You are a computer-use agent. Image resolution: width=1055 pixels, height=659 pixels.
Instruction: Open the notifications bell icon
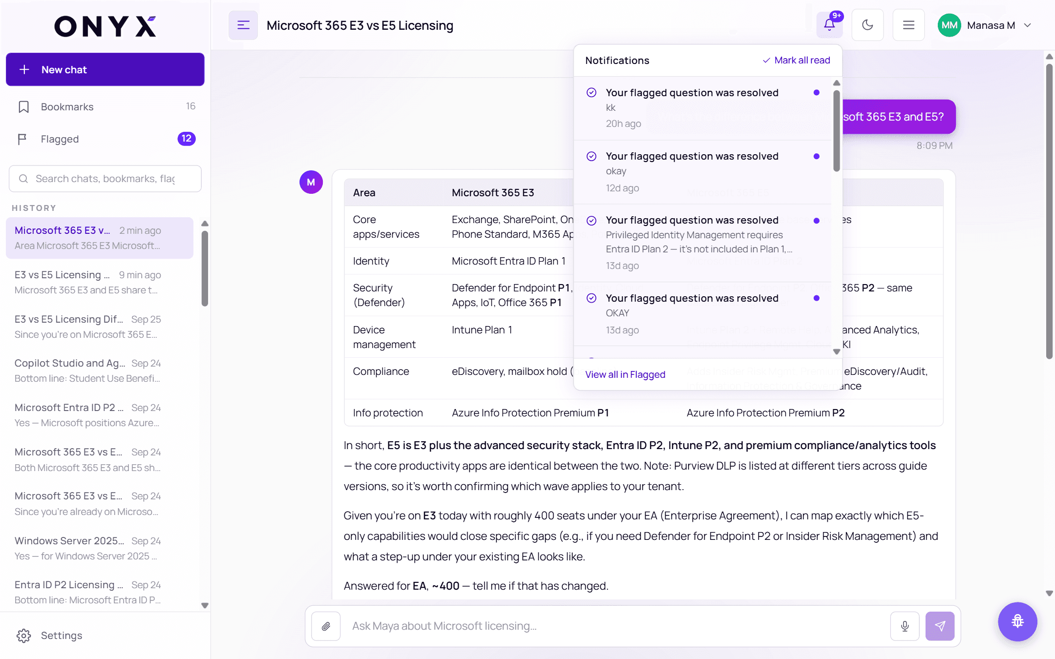(x=829, y=25)
